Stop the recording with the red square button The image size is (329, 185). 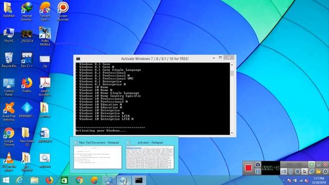pos(248,168)
